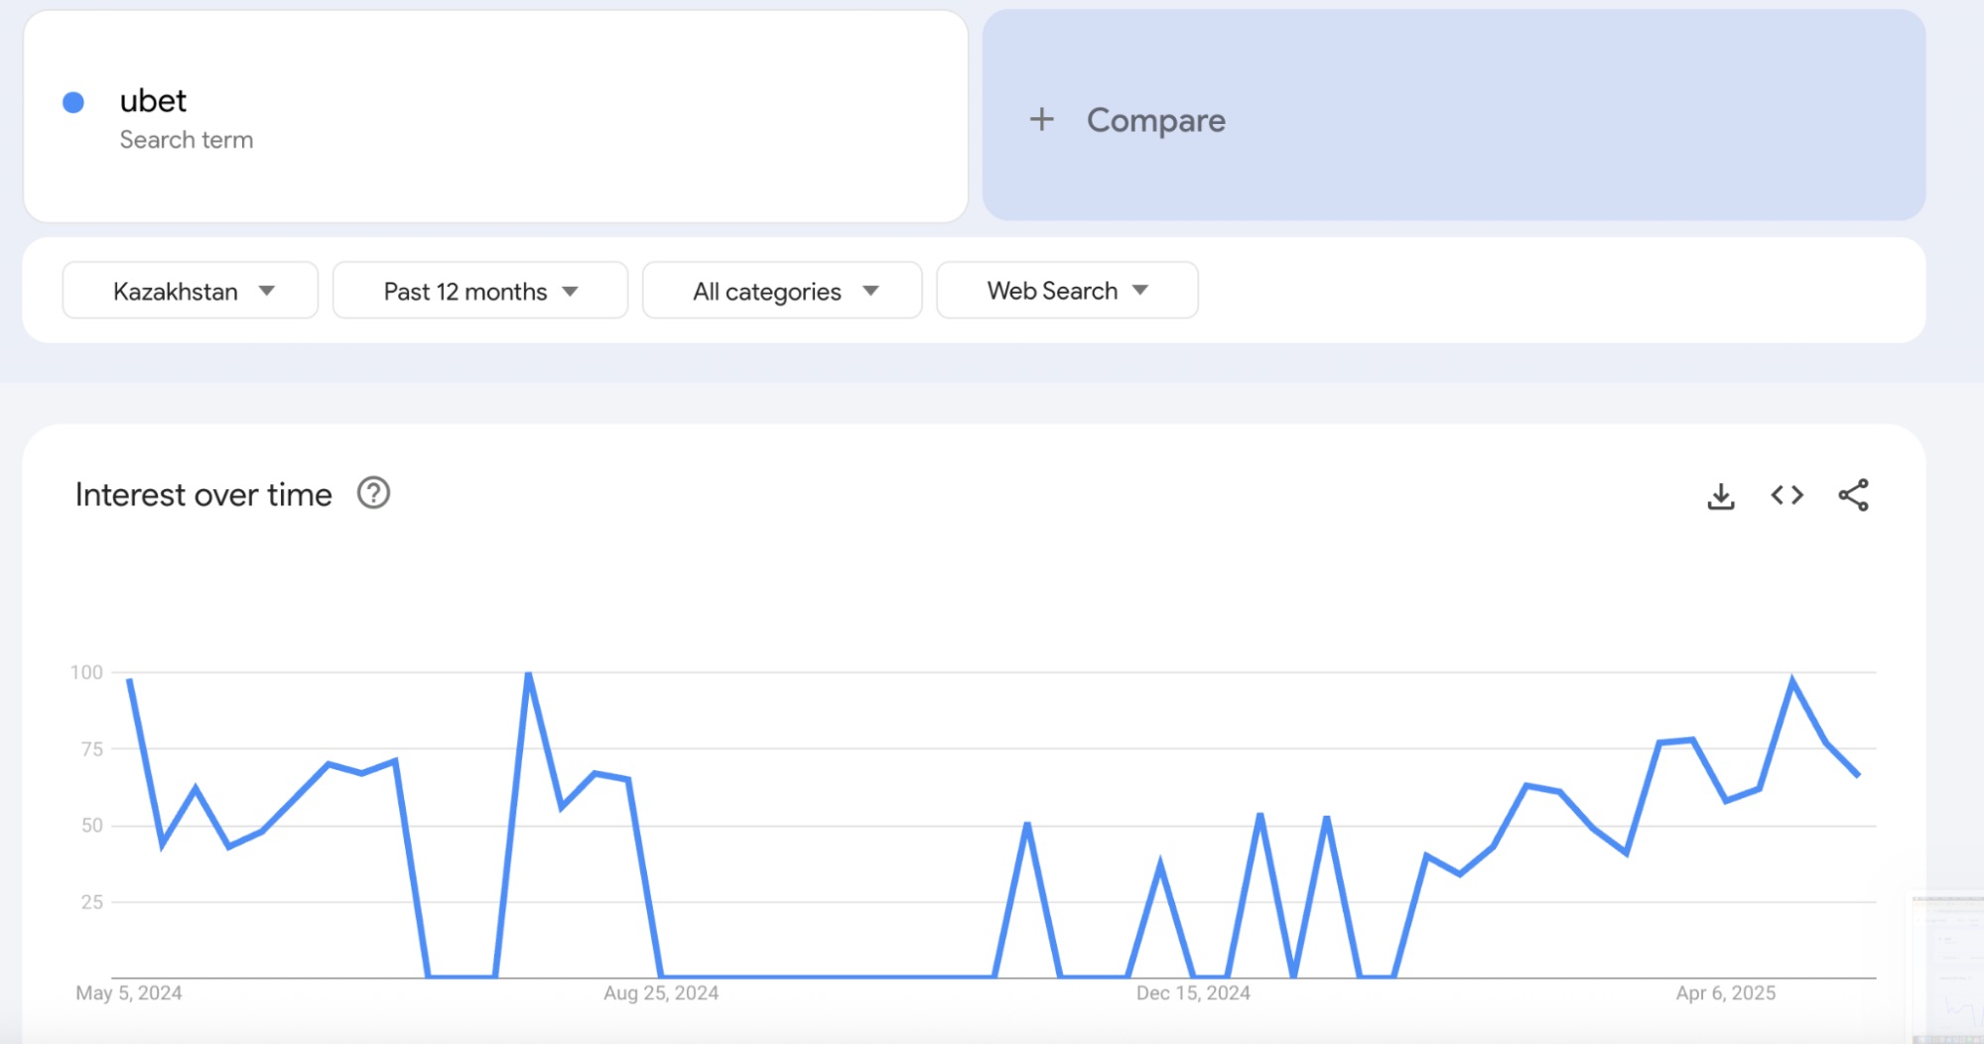
Task: Share the Interest over time chart
Action: click(x=1853, y=495)
